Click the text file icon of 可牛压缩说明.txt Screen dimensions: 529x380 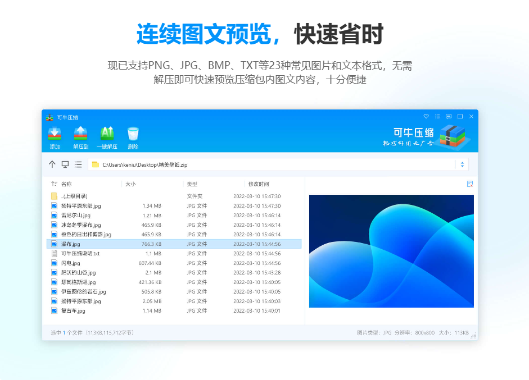[x=55, y=253]
